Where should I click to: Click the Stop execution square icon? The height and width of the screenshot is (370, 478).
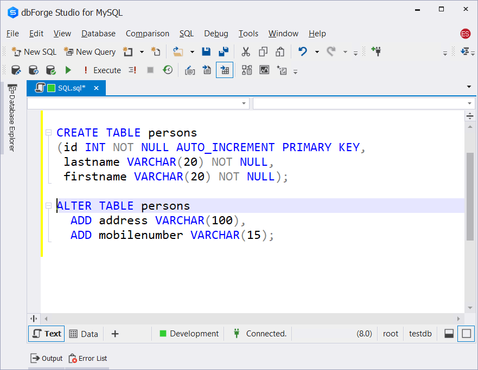[x=150, y=70]
